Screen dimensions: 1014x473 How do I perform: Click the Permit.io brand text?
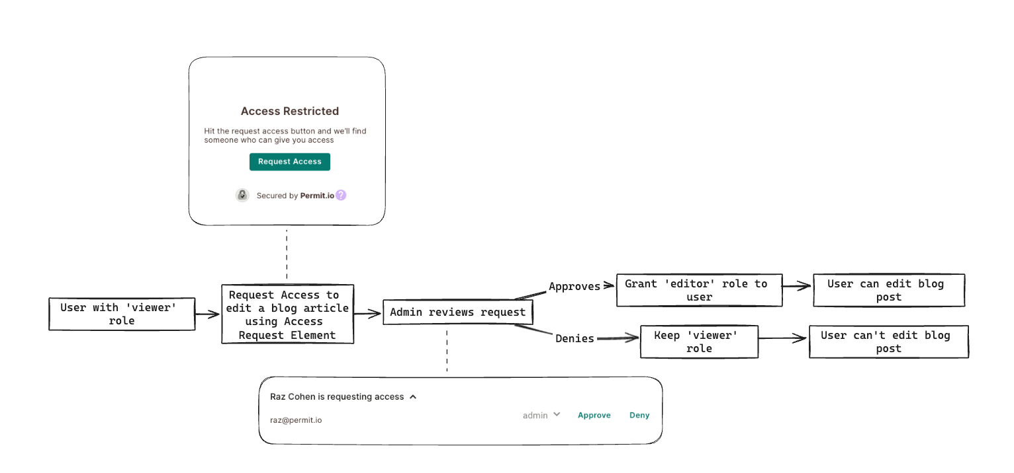pyautogui.click(x=317, y=196)
